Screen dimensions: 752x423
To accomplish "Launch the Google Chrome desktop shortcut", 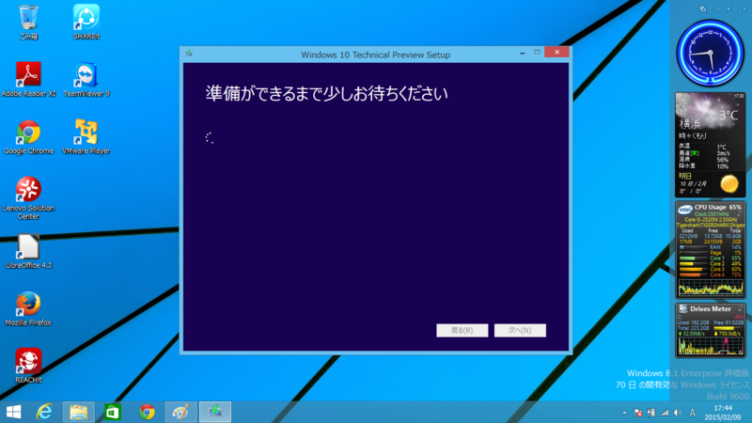I will [29, 136].
